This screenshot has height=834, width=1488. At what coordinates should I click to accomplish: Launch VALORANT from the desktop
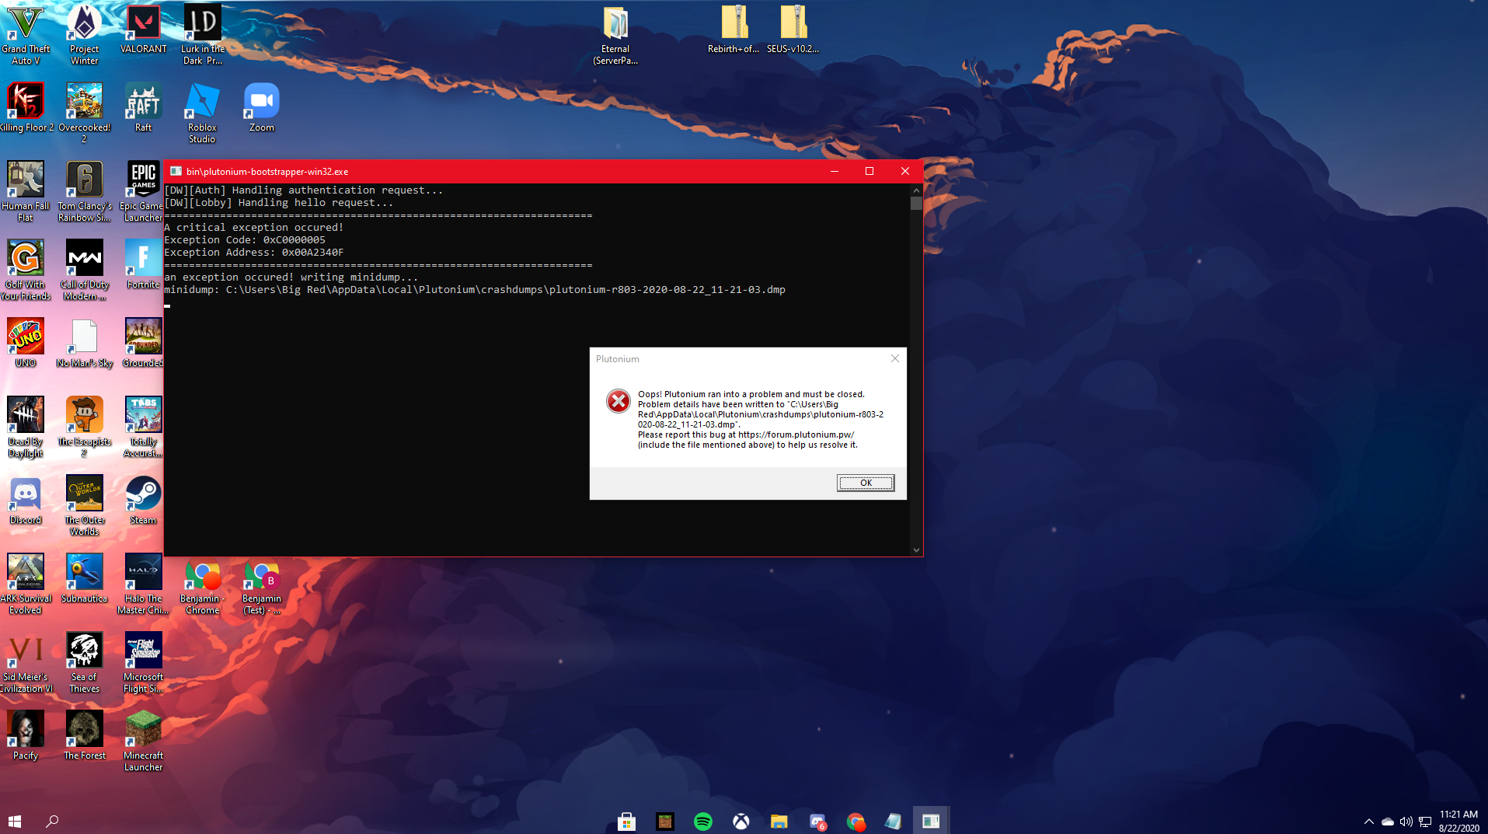pos(144,29)
